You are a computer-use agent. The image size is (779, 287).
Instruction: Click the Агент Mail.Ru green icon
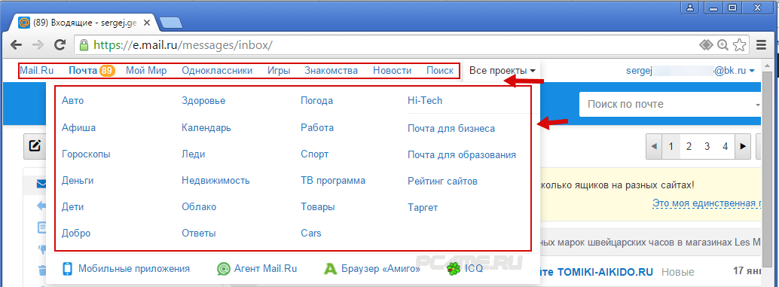(x=224, y=269)
